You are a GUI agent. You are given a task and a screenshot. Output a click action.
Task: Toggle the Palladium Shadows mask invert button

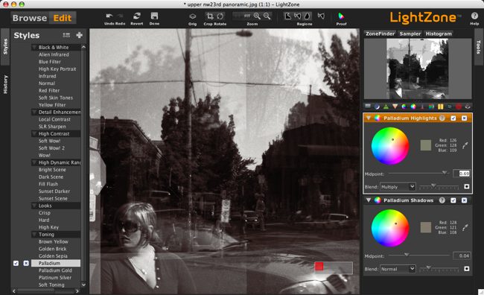[467, 268]
